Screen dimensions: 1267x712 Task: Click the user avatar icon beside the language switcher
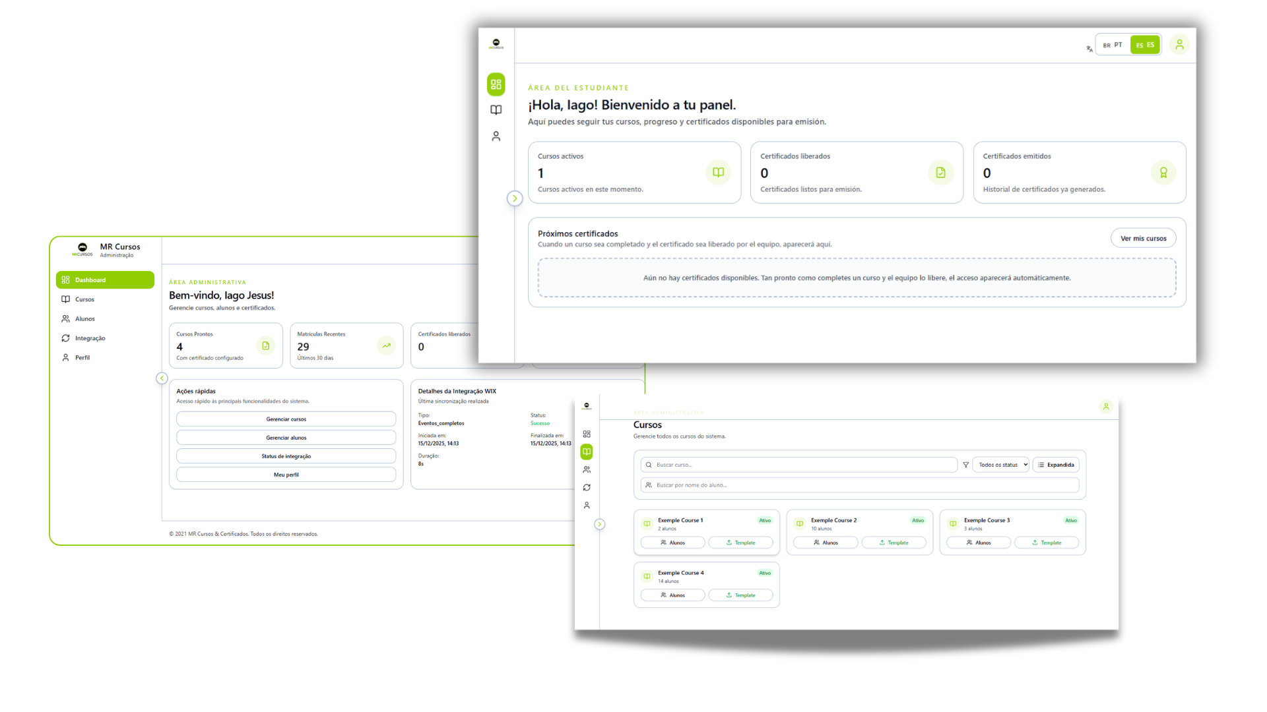point(1179,45)
